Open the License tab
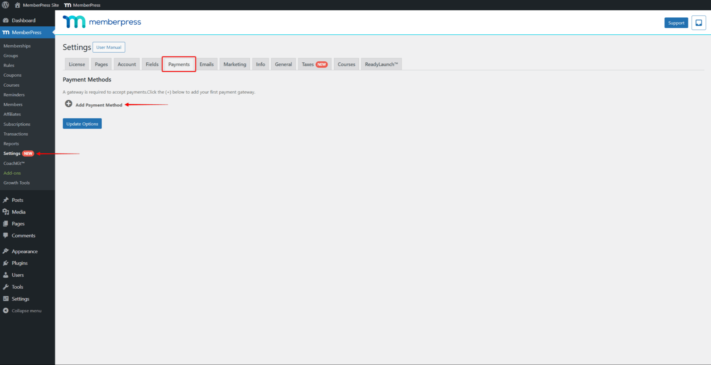Image resolution: width=711 pixels, height=365 pixels. 77,64
